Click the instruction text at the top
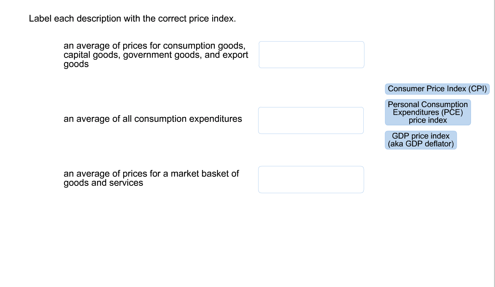 tap(132, 18)
